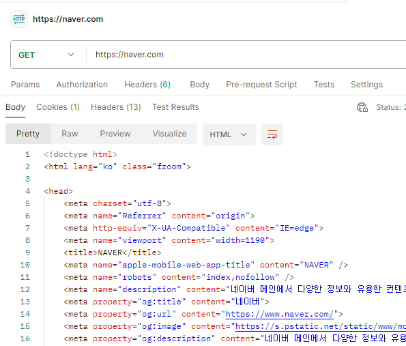The image size is (406, 346).
Task: Click the og:description meta line
Action: tap(235, 338)
